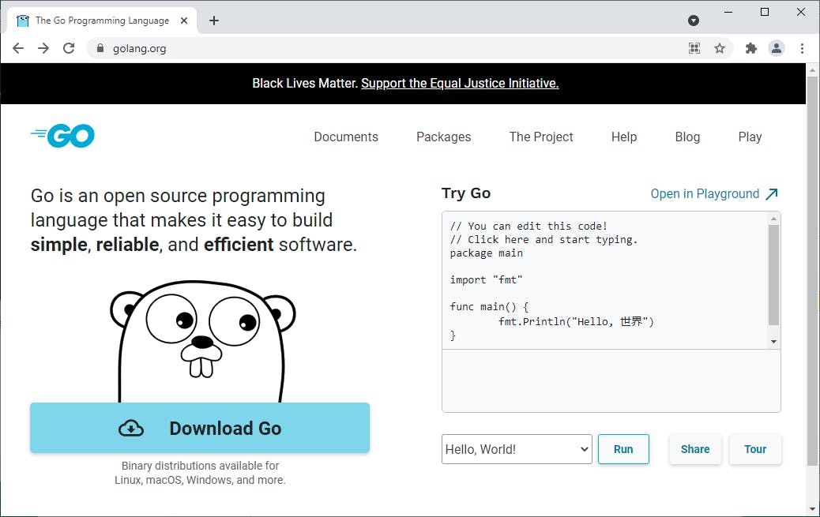The width and height of the screenshot is (820, 517).
Task: Open a new tab with the plus button
Action: (x=214, y=21)
